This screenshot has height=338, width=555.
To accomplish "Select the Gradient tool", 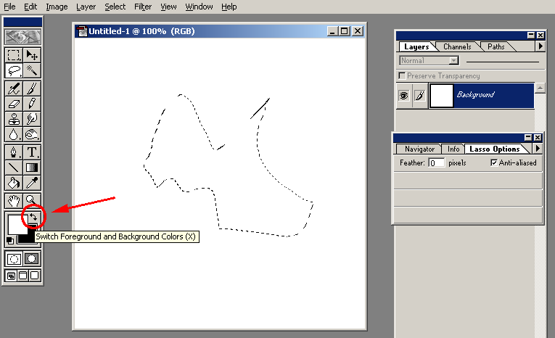I will tap(32, 167).
